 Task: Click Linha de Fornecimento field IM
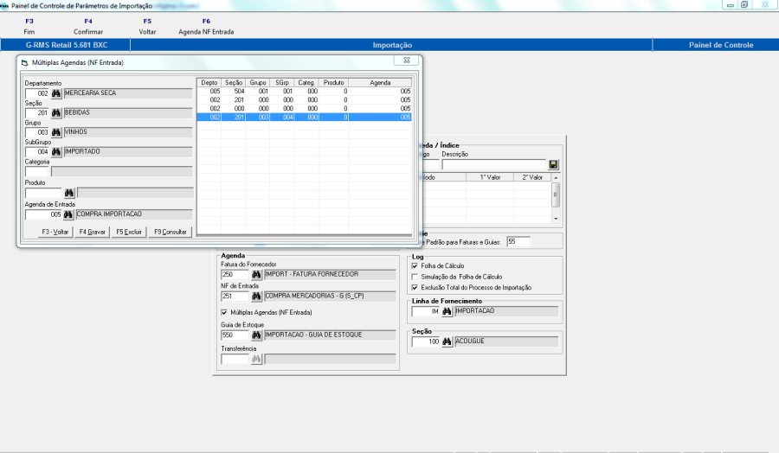[426, 311]
